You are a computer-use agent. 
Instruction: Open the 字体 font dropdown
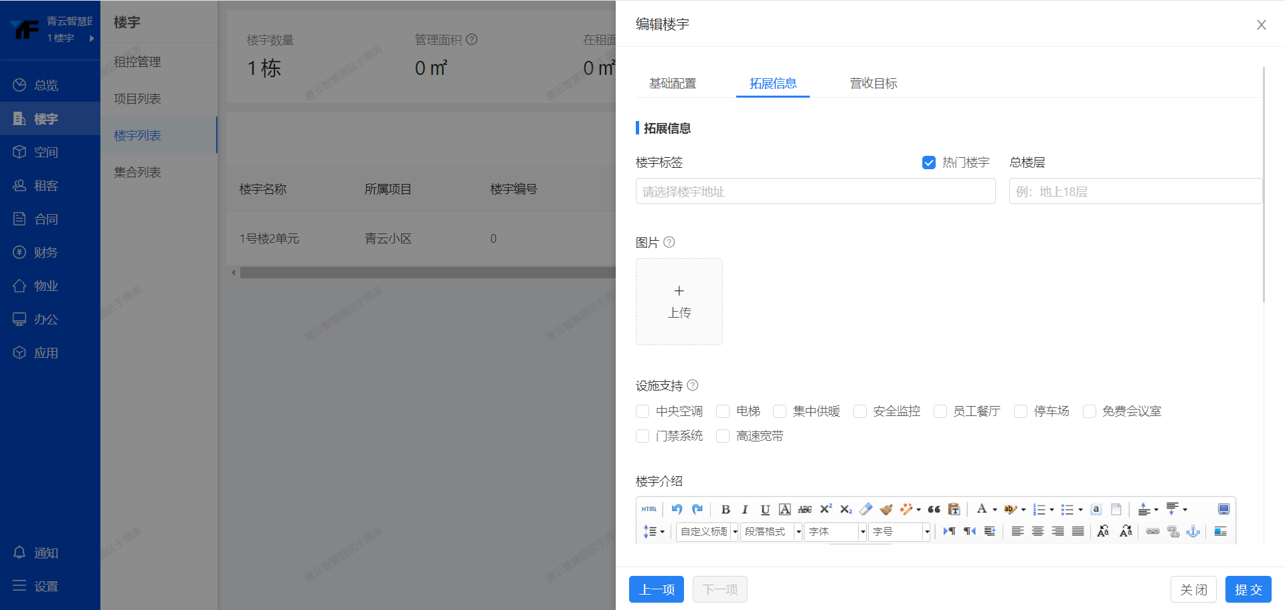click(x=835, y=532)
